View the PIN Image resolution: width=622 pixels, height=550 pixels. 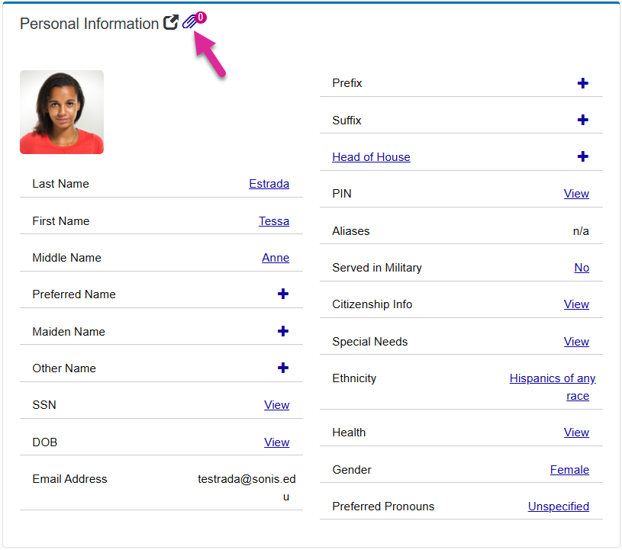click(x=576, y=194)
